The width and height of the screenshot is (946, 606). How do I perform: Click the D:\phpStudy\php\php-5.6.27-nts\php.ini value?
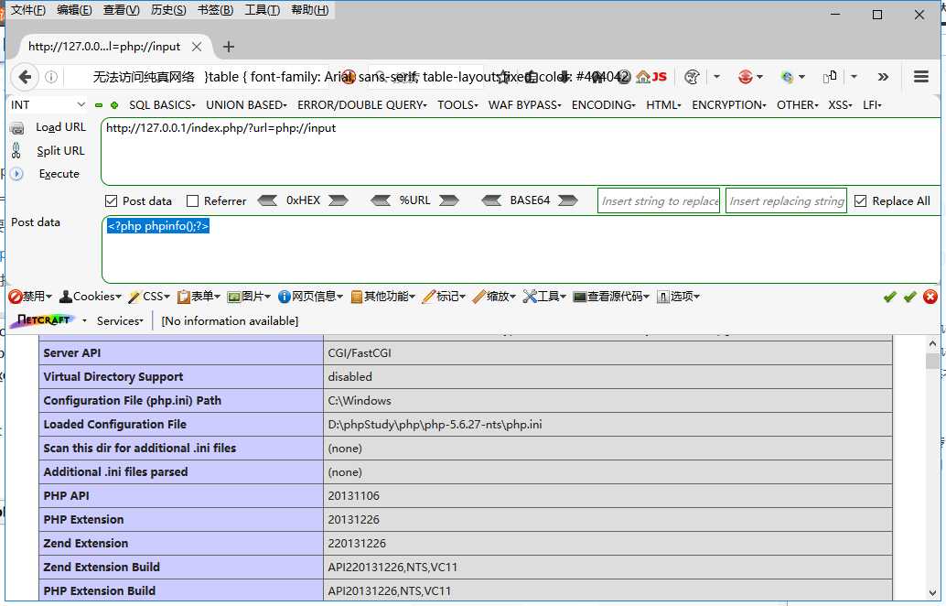pos(435,425)
